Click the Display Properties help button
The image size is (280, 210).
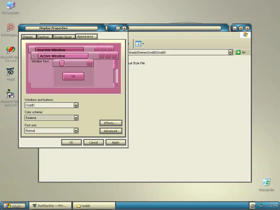coord(118,28)
